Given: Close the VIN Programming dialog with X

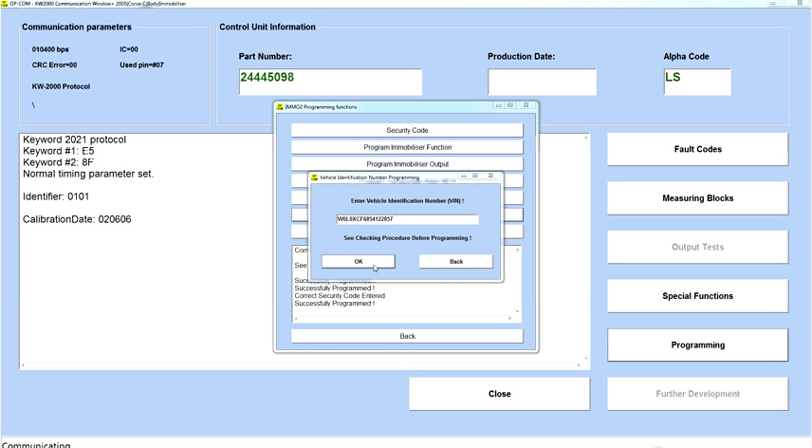Looking at the screenshot, I should (491, 177).
